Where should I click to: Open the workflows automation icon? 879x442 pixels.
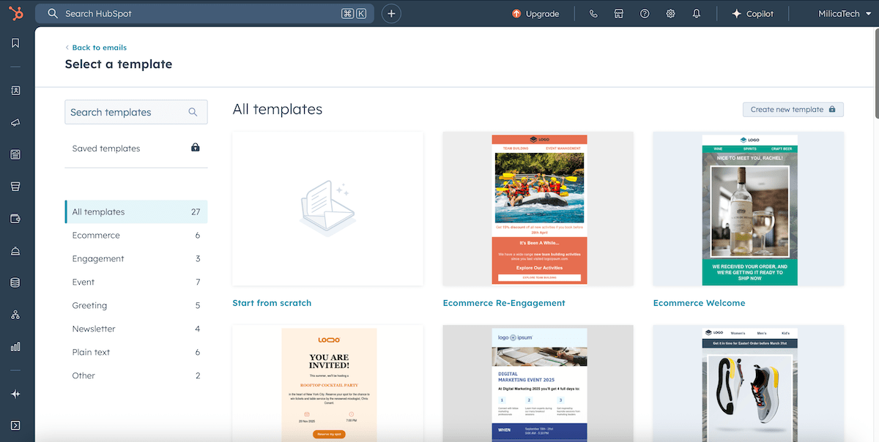tap(15, 315)
